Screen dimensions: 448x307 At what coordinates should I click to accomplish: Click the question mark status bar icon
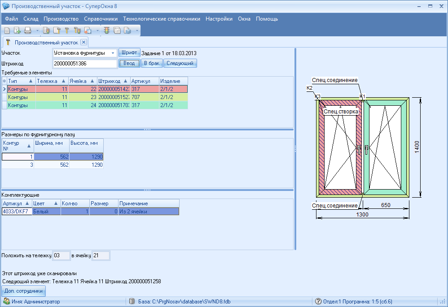pyautogui.click(x=318, y=301)
